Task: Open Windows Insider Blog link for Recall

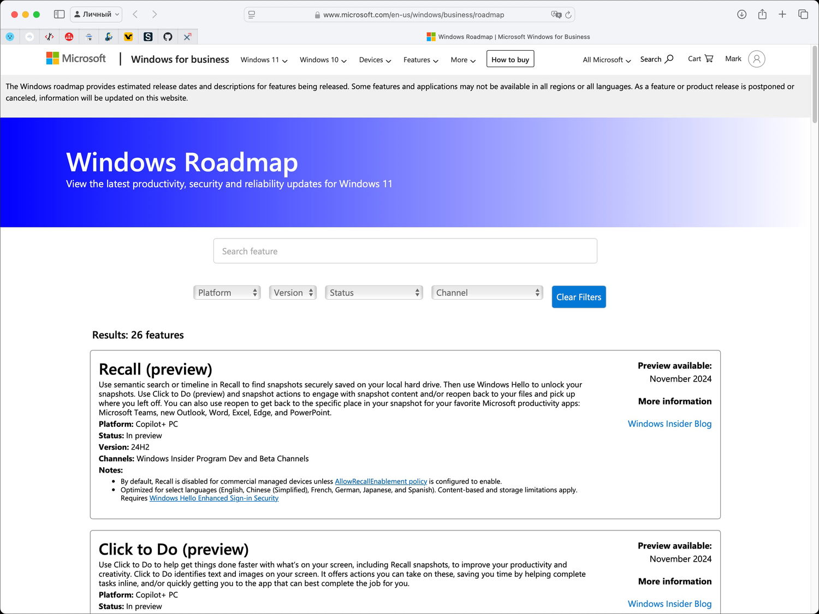Action: coord(669,424)
